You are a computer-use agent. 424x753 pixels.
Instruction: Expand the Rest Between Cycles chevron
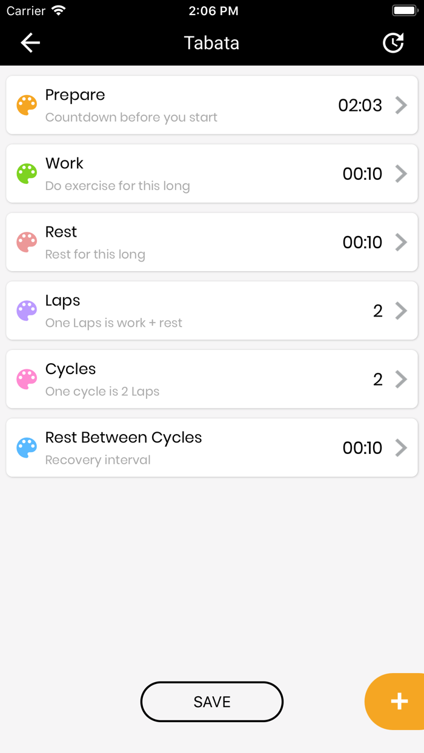pos(401,447)
